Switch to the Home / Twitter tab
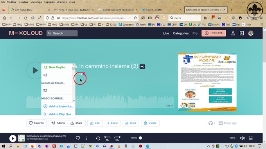The image size is (266, 149). click(162, 10)
